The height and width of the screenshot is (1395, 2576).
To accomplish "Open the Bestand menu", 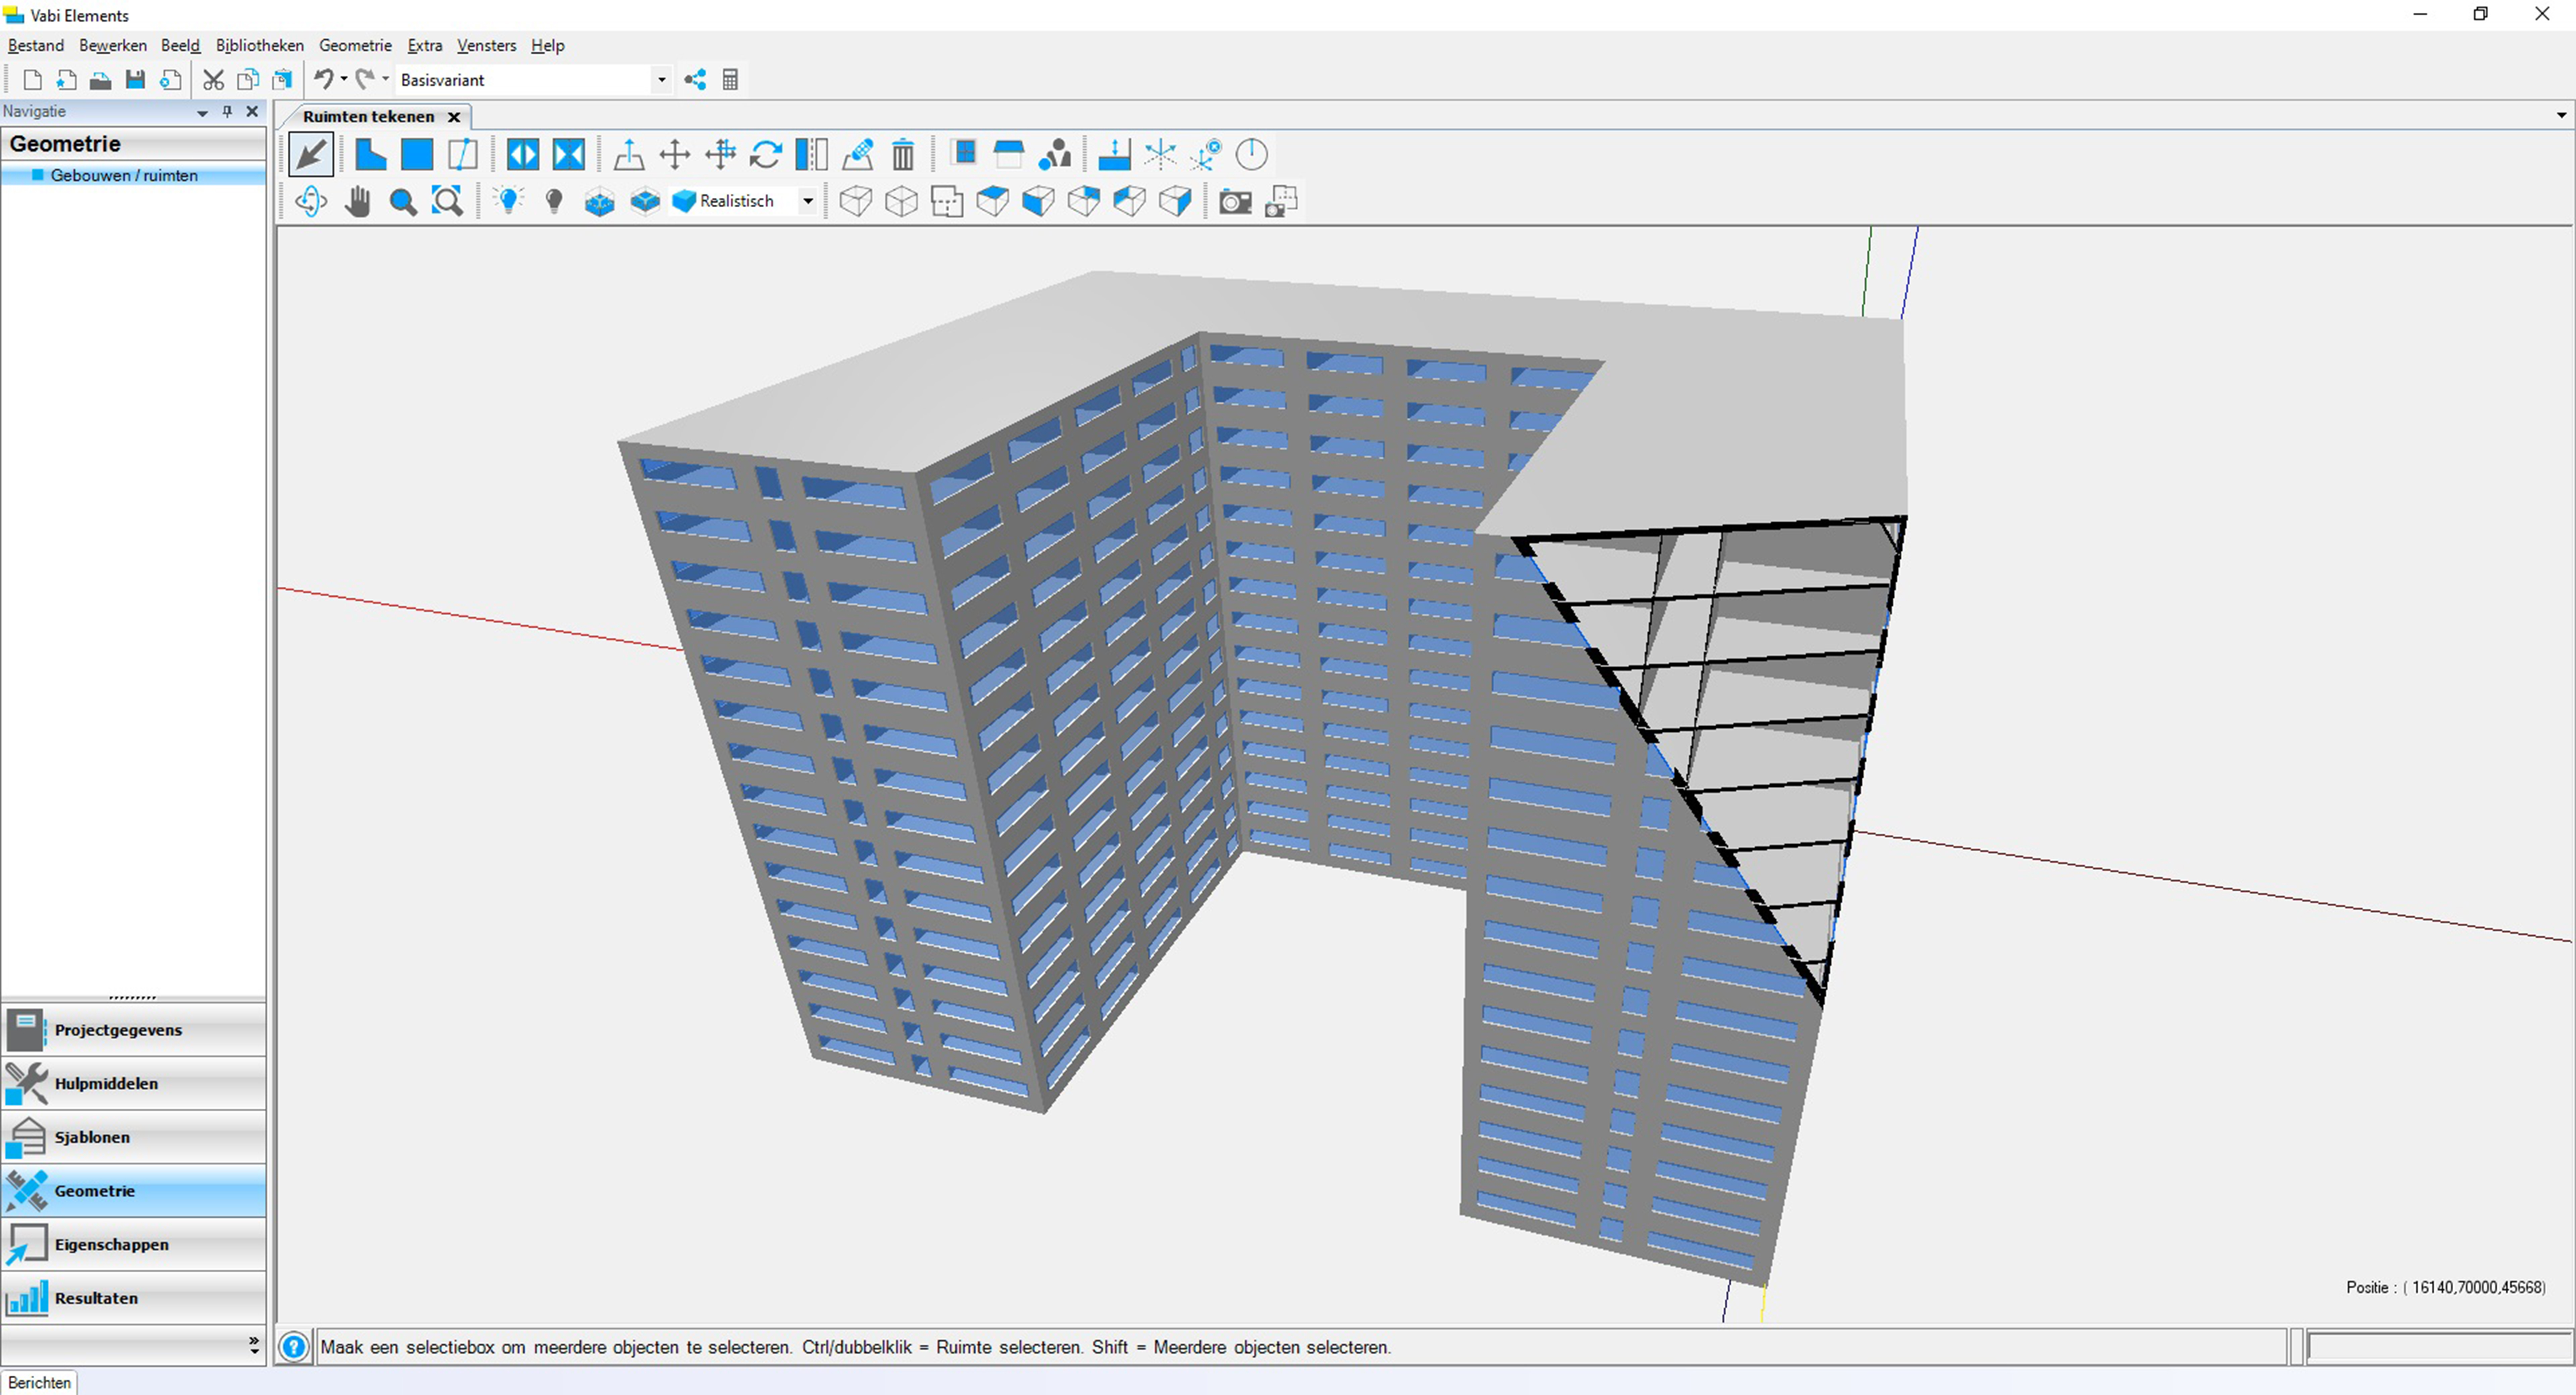I will (36, 45).
